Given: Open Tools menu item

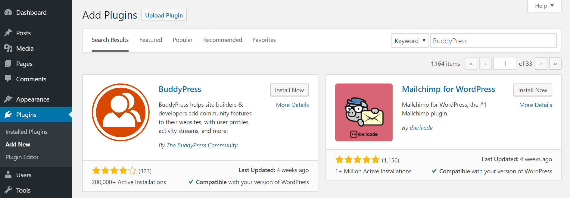Looking at the screenshot, I should click(x=36, y=190).
